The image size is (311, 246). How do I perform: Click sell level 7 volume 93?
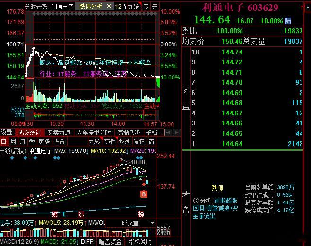(x=299, y=82)
